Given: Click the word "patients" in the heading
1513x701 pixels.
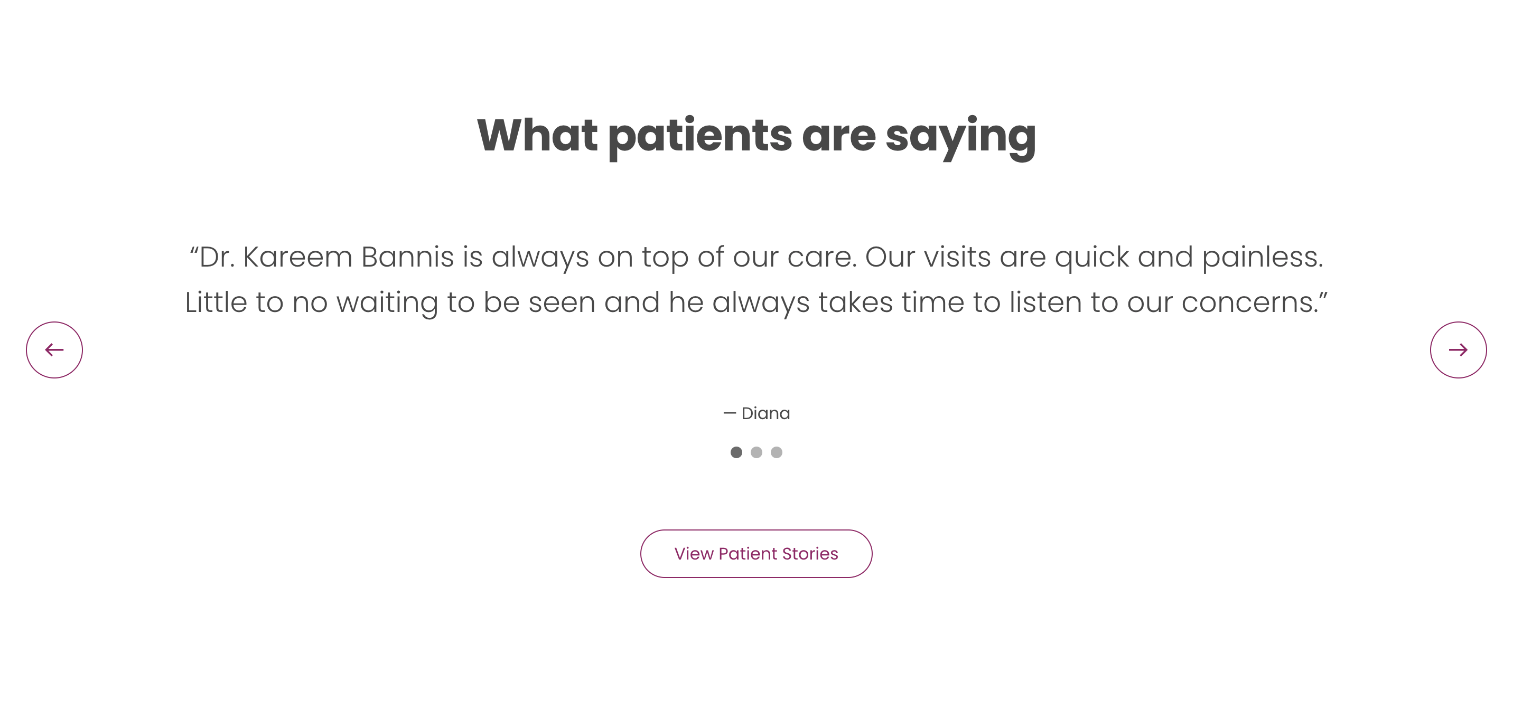Looking at the screenshot, I should (x=699, y=136).
